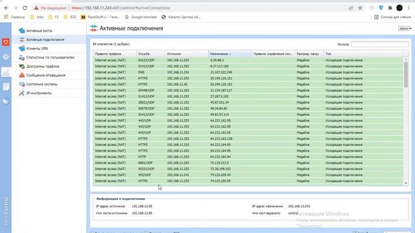Image resolution: width=415 pixels, height=233 pixels.
Task: Click the Сообщения-оповещения warning triangle icon
Action: 21,75
